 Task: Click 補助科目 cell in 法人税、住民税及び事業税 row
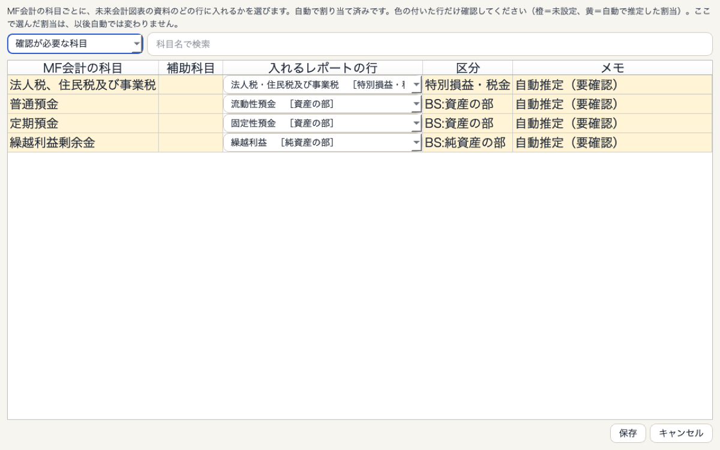191,85
